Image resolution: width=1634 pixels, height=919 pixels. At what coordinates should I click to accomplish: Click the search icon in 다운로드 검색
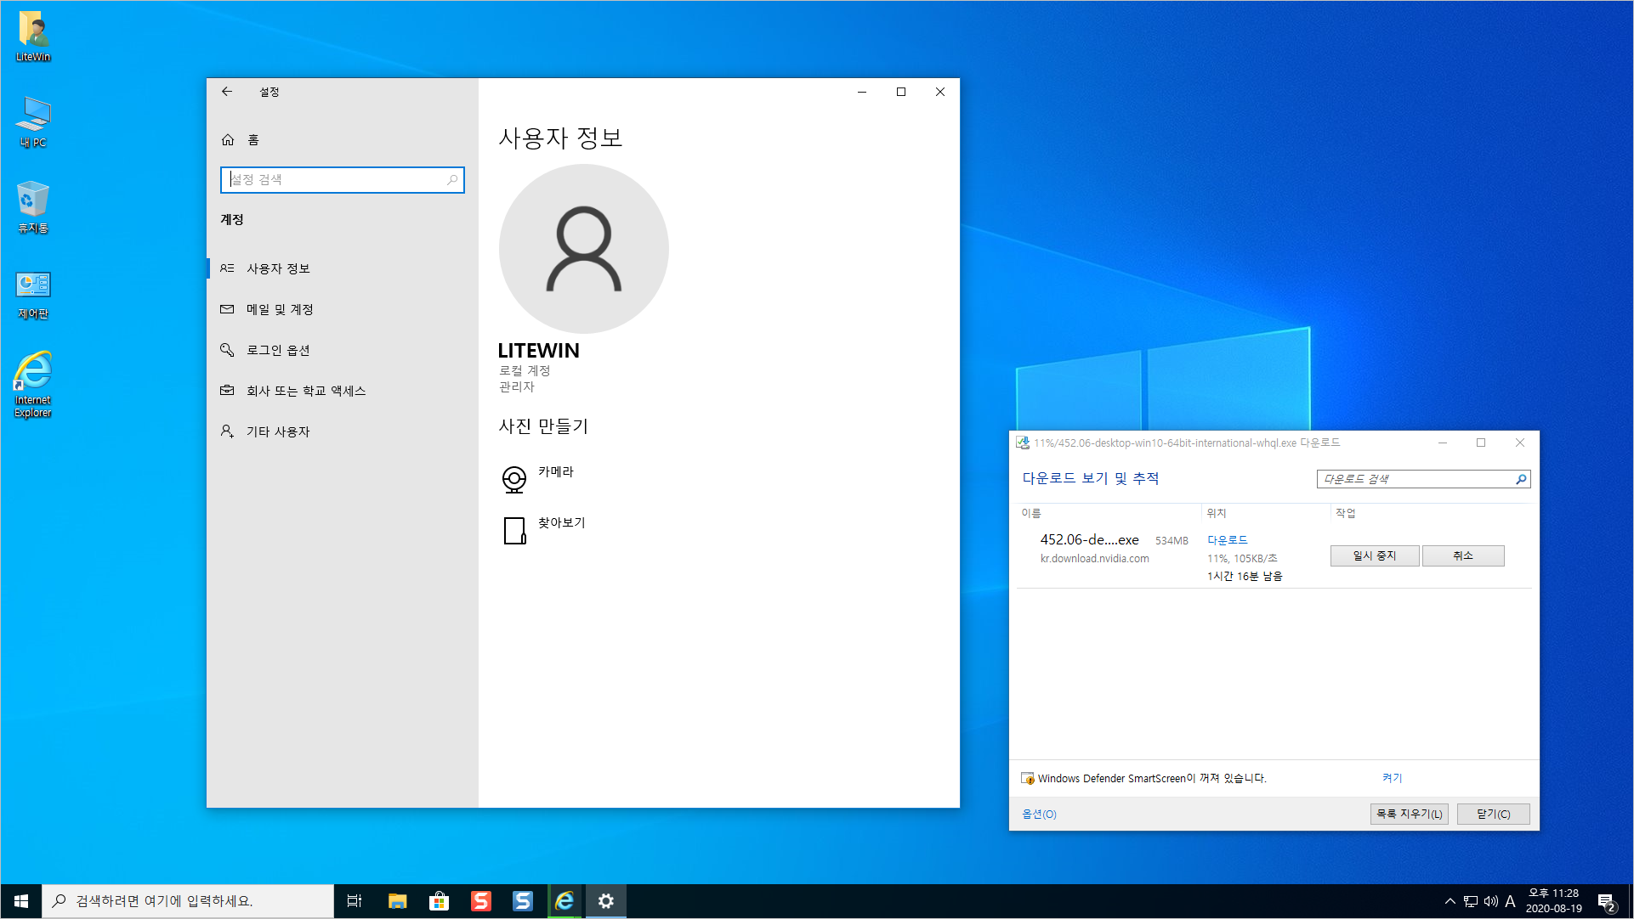(1521, 479)
